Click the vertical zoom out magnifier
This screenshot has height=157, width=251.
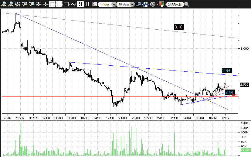point(31,4)
